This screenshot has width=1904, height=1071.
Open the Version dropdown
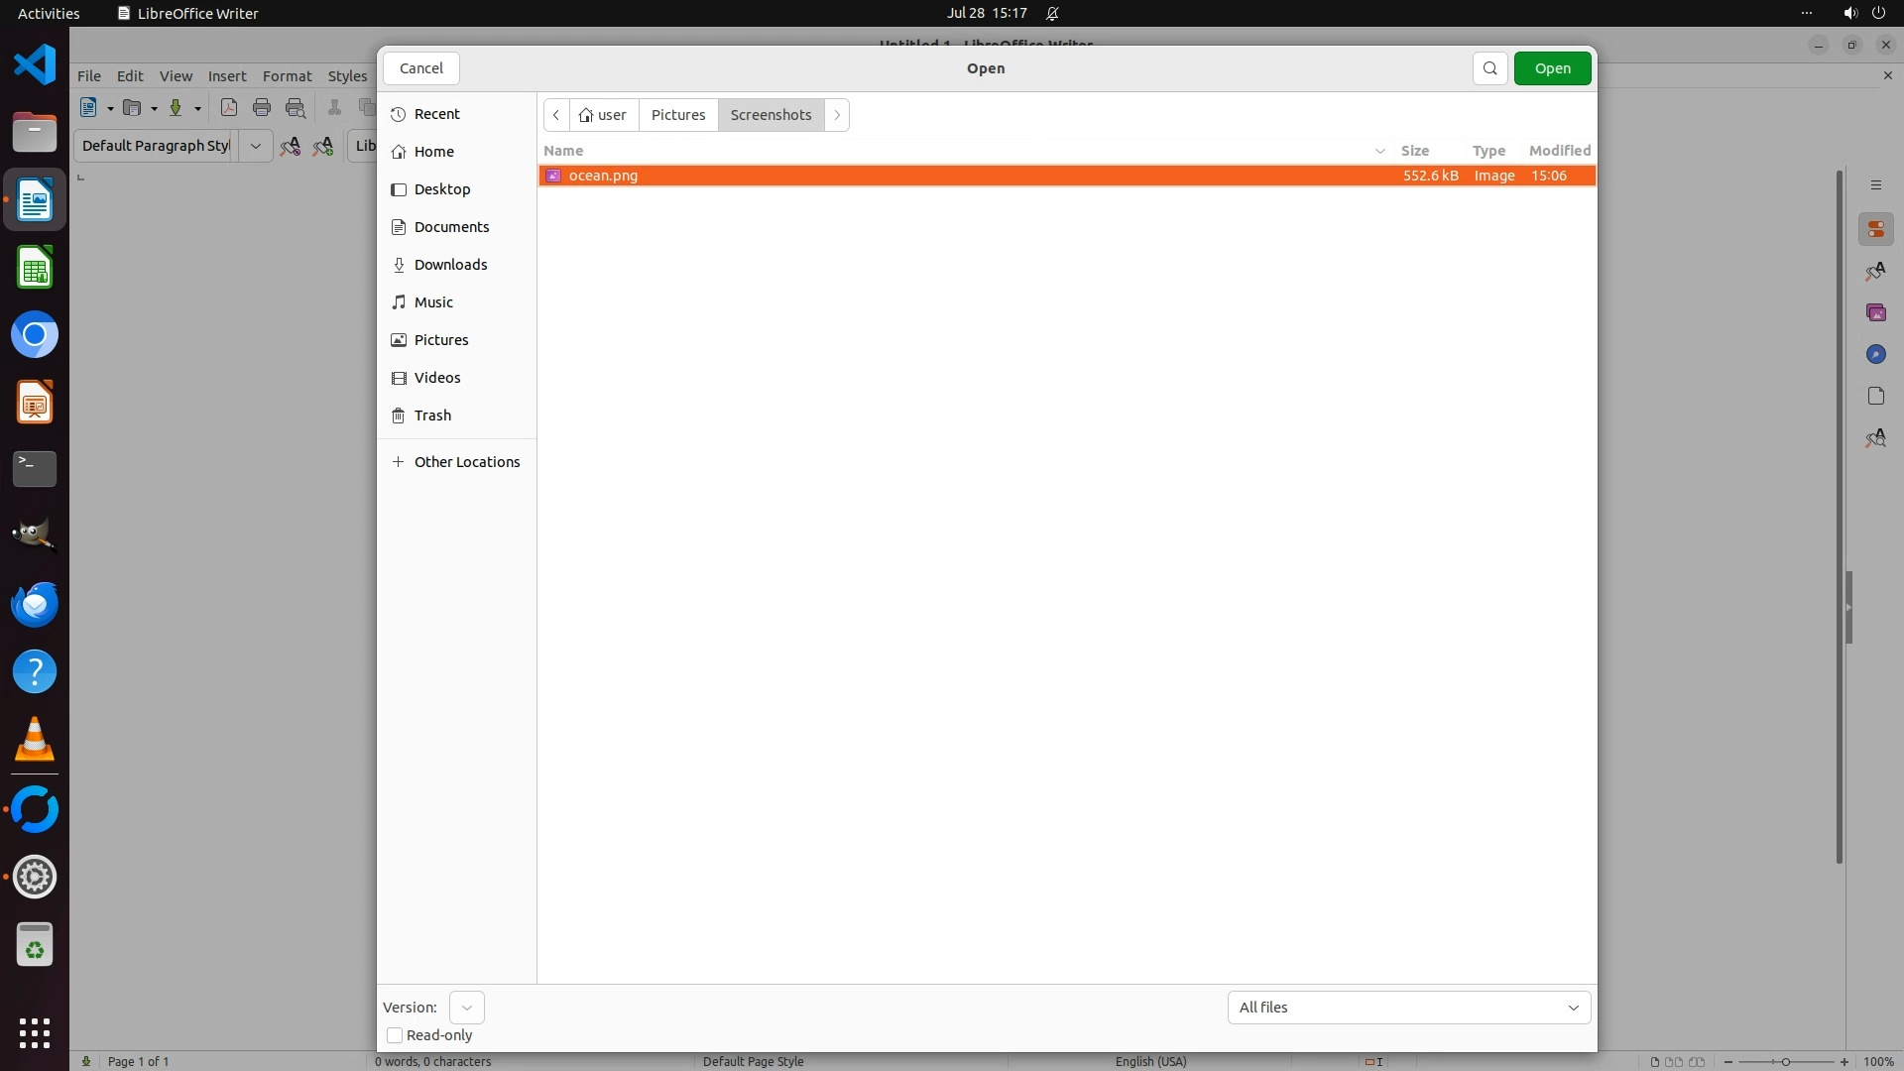click(466, 1008)
